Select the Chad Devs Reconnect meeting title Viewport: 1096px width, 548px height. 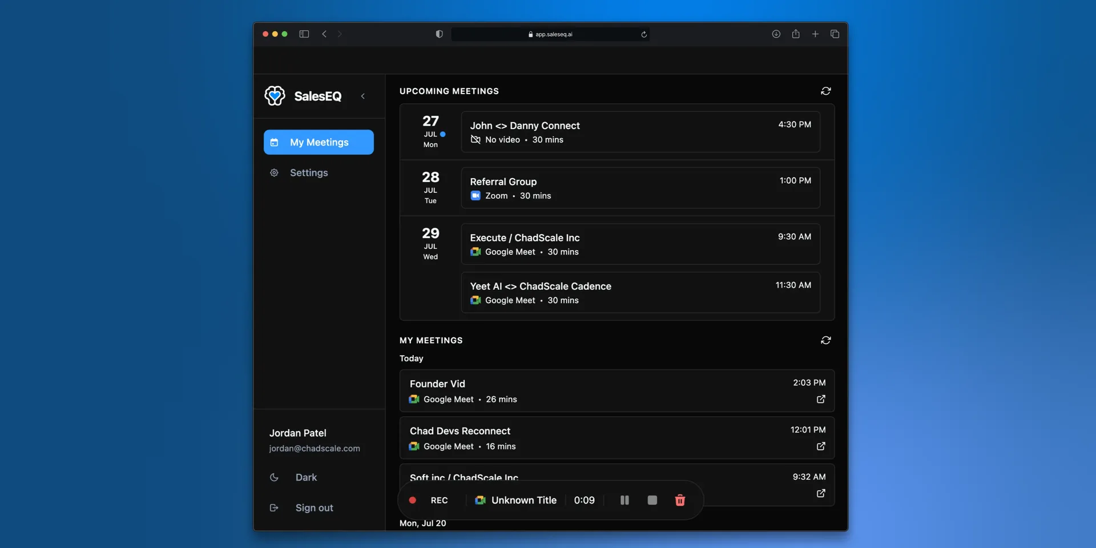tap(460, 431)
